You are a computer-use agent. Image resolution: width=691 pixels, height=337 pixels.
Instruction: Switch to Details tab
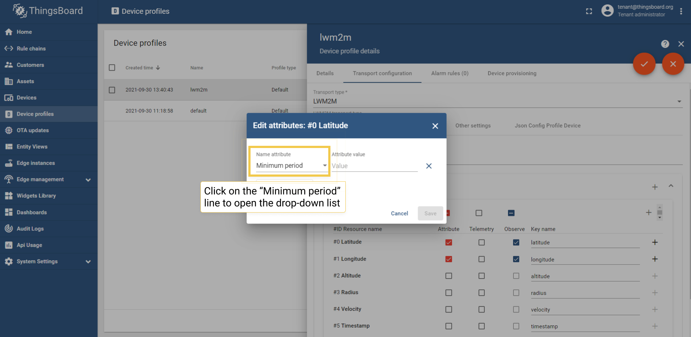325,73
